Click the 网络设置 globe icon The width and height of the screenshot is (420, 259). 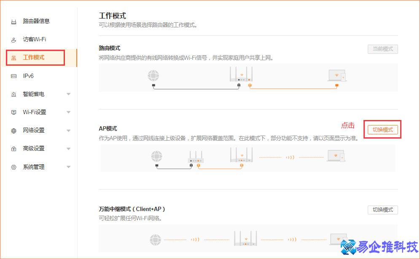click(13, 130)
